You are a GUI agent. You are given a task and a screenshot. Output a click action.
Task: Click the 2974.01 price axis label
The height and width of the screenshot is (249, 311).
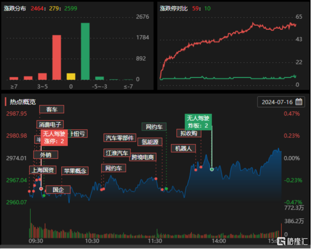(x=16, y=158)
